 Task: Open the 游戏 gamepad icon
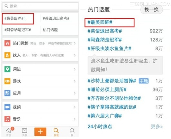tap(7, 81)
